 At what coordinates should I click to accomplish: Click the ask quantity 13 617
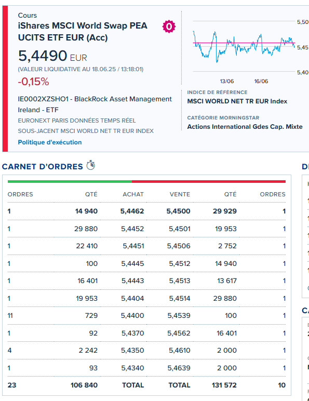(227, 281)
